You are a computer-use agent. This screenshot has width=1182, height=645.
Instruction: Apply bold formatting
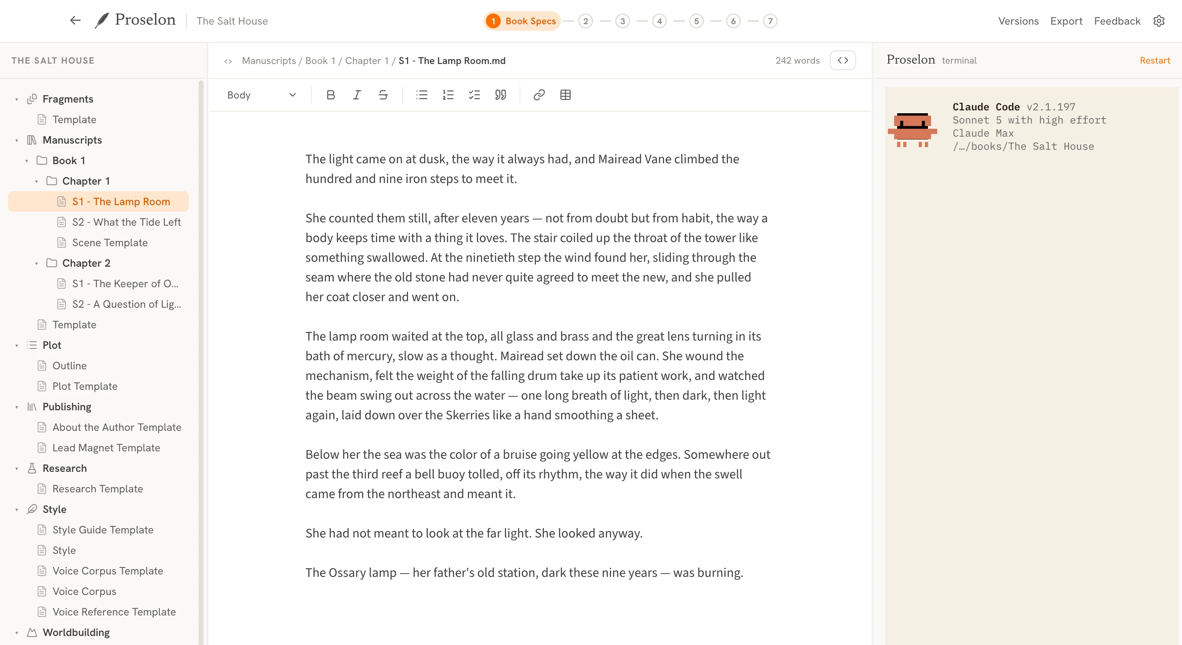point(330,95)
